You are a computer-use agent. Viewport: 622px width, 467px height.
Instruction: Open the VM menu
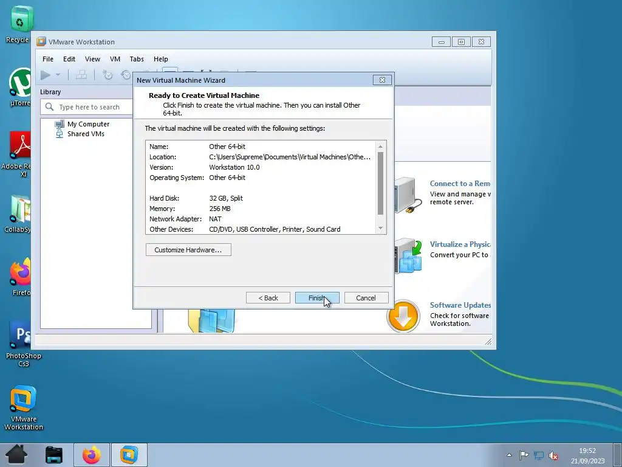tap(115, 59)
